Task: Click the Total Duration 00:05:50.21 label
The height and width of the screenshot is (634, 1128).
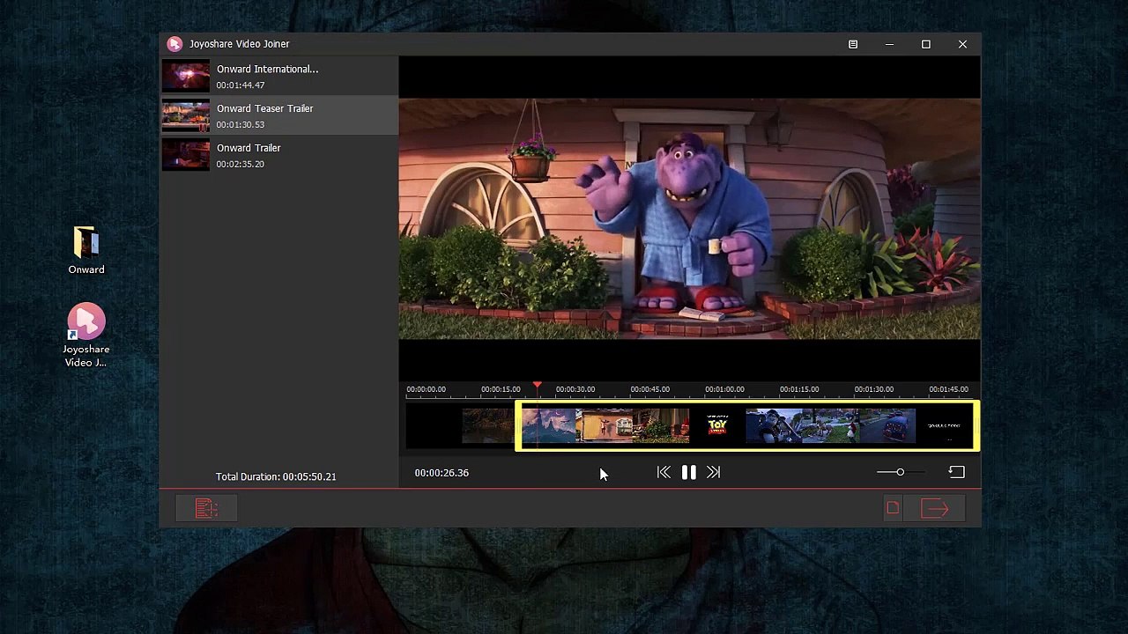Action: click(x=276, y=476)
